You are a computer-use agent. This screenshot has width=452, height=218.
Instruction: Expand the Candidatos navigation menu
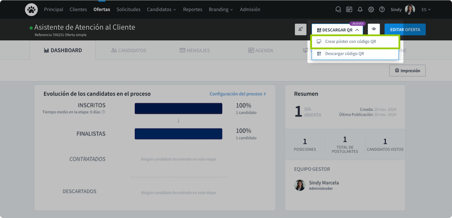click(x=161, y=10)
